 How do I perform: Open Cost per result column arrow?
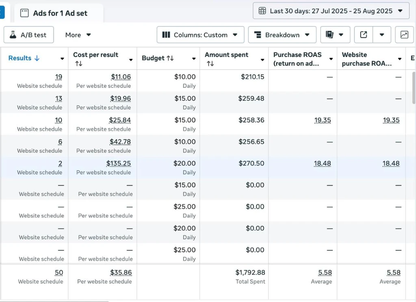(131, 60)
